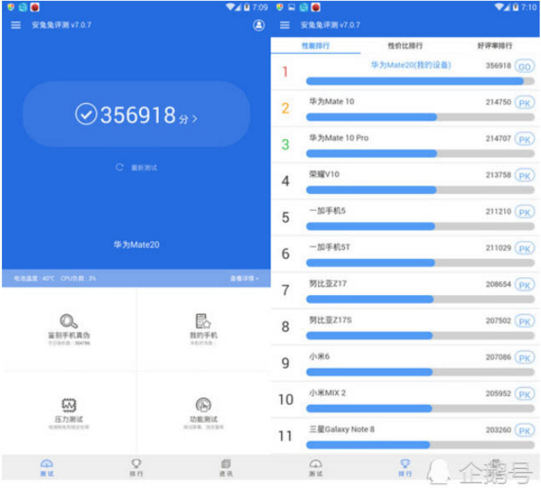Click the score bar of Galaxy Note 8

click(420, 444)
